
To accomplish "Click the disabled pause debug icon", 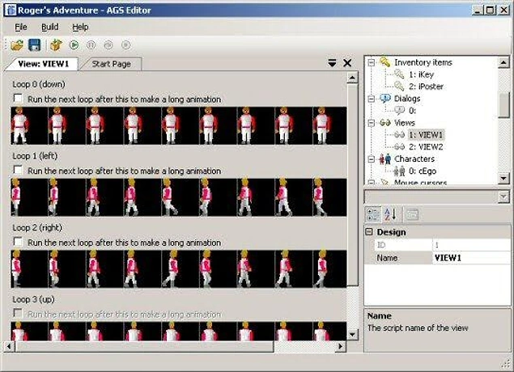I will pos(91,44).
